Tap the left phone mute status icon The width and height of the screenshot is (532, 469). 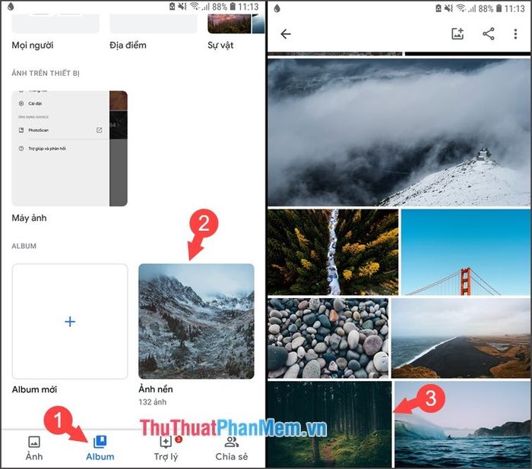tap(182, 6)
